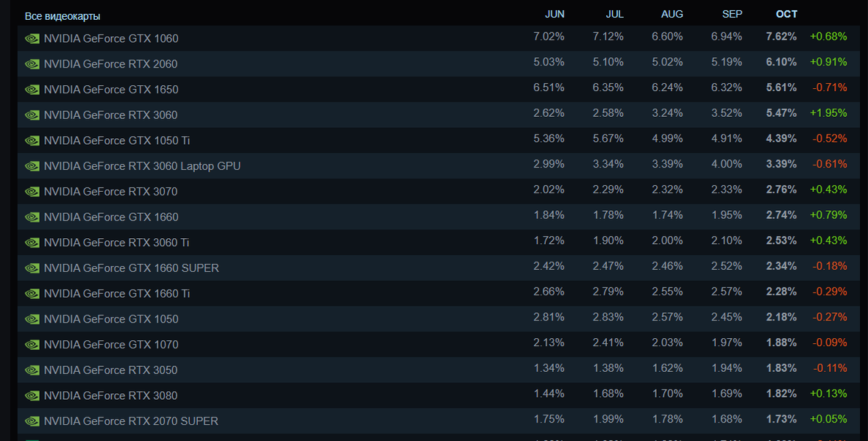Click the +1.95% change for RTX 3060
The image size is (868, 441).
828,113
